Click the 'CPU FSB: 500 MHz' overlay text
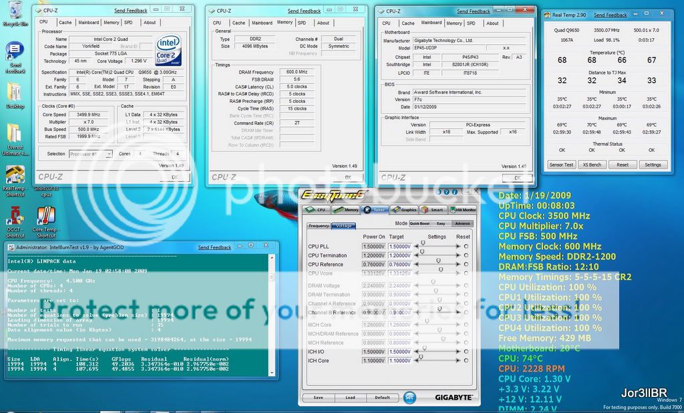Screen dimensions: 684x413 (538, 236)
